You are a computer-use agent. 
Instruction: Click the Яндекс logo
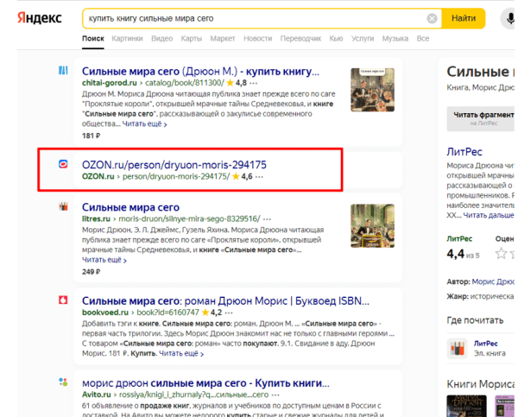[x=40, y=18]
